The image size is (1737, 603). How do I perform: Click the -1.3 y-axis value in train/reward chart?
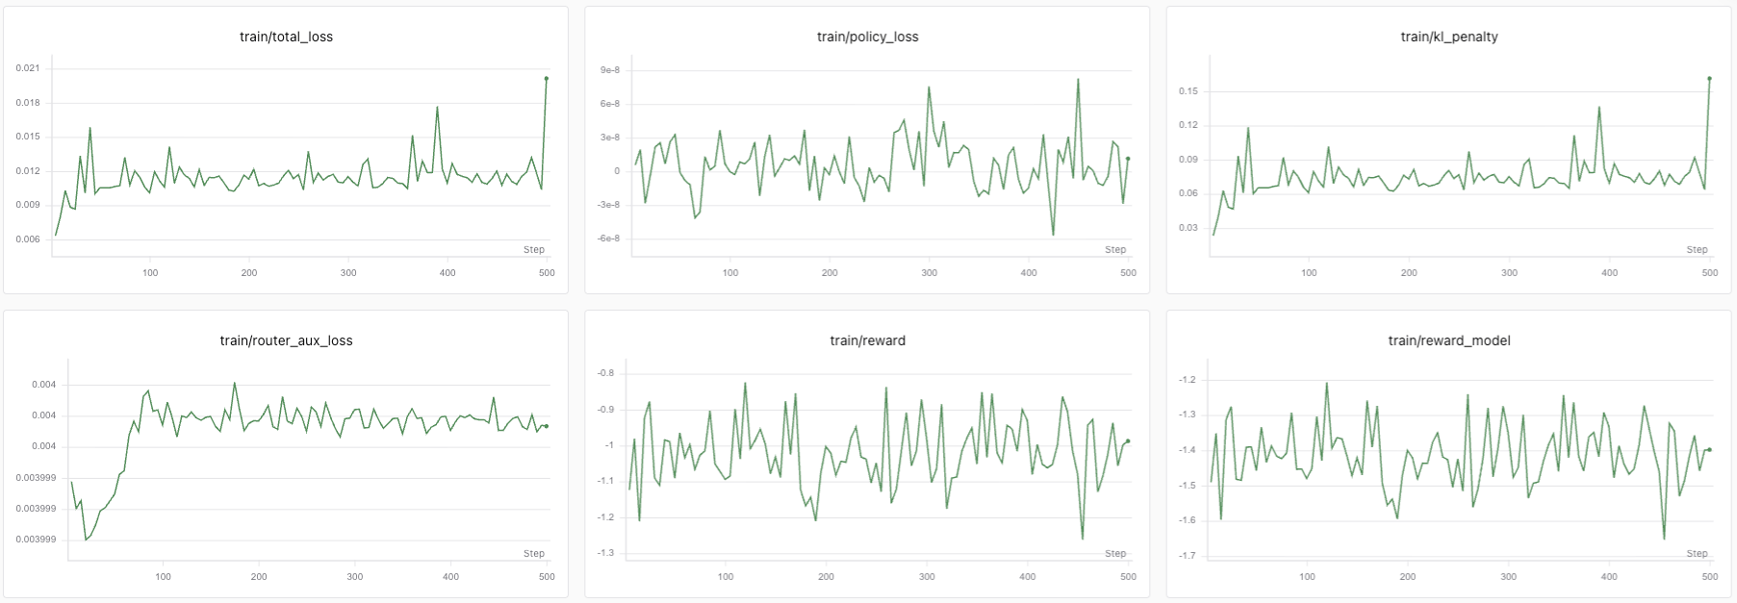point(605,553)
